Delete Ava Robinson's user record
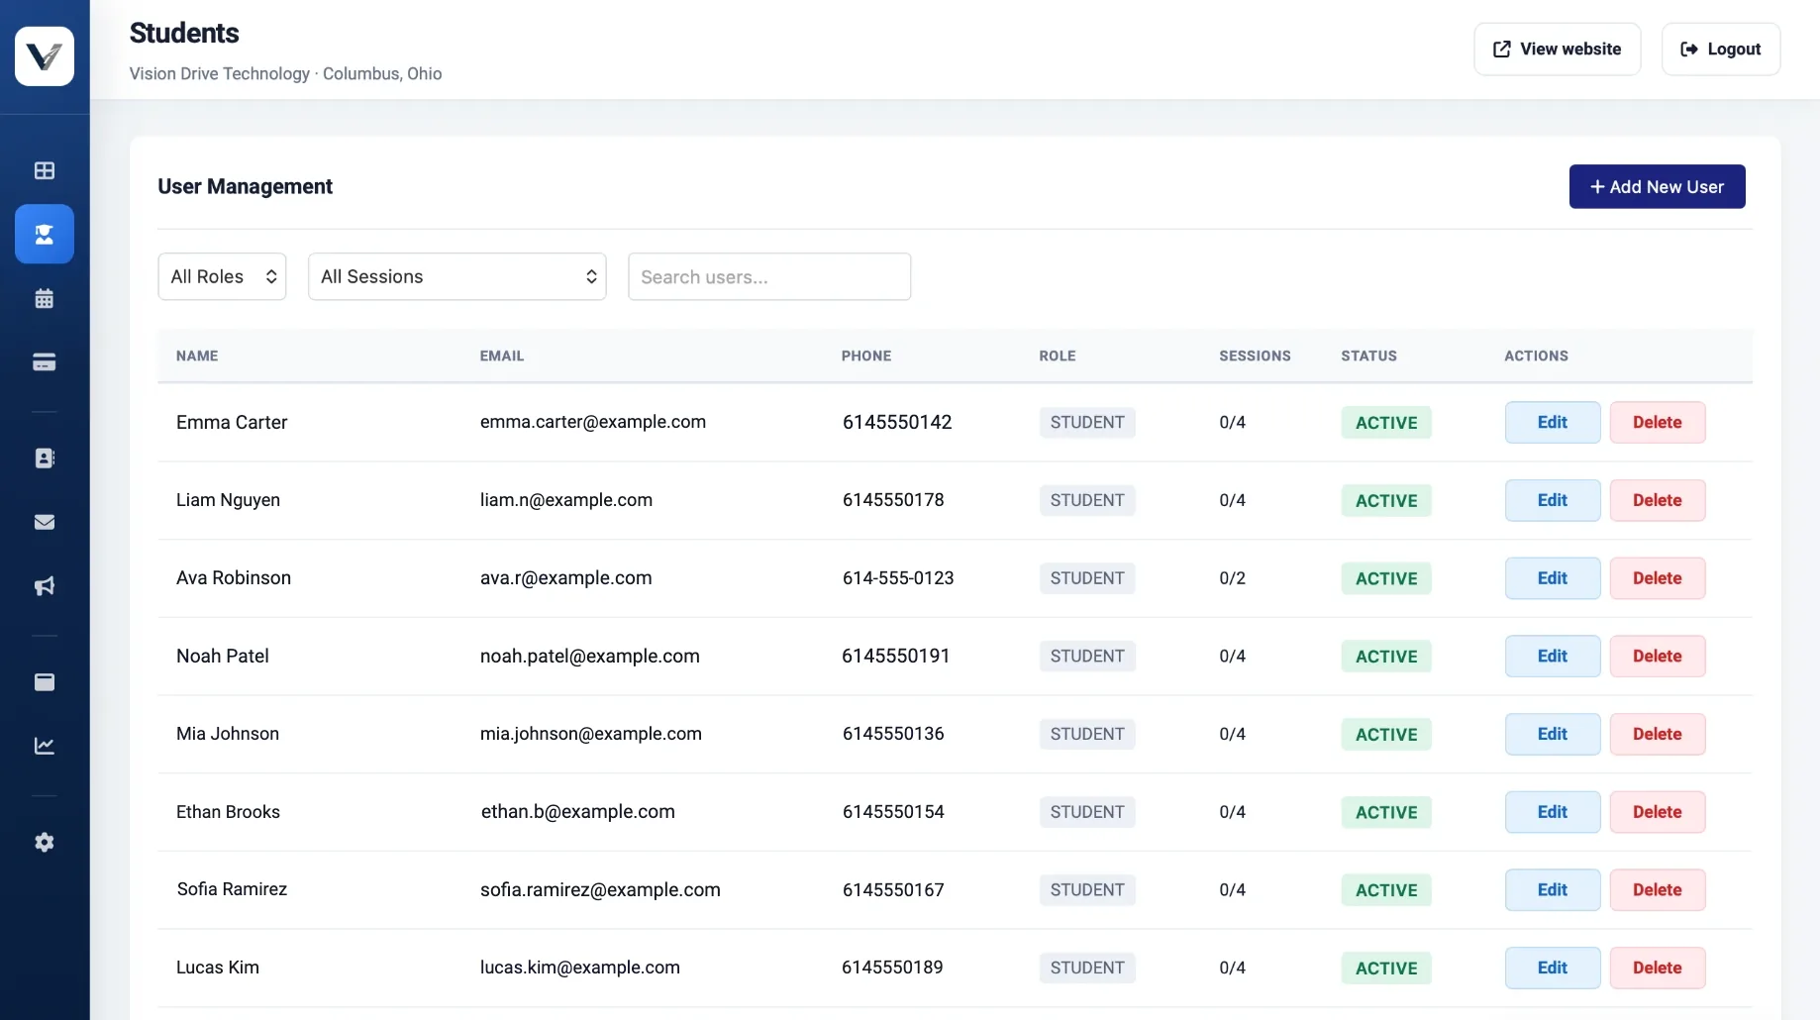Image resolution: width=1820 pixels, height=1020 pixels. tap(1657, 578)
